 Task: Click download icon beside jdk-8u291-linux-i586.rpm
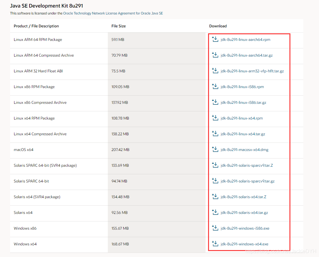point(215,86)
